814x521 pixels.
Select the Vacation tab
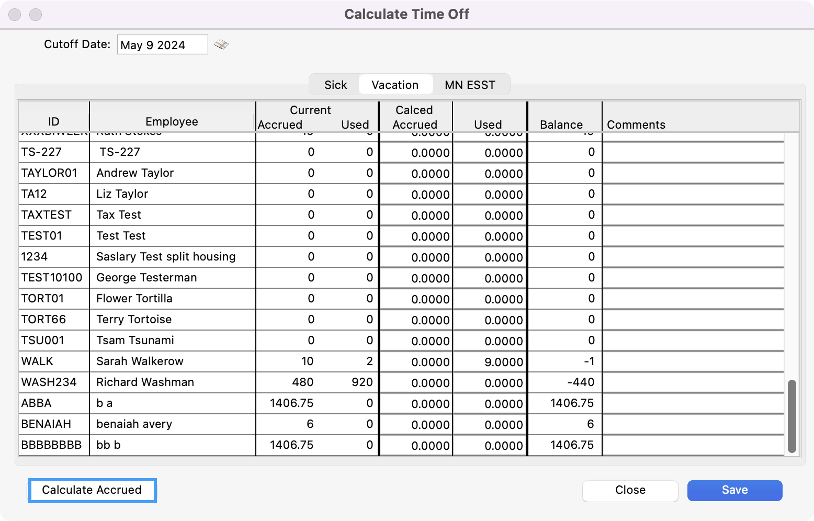click(x=395, y=85)
